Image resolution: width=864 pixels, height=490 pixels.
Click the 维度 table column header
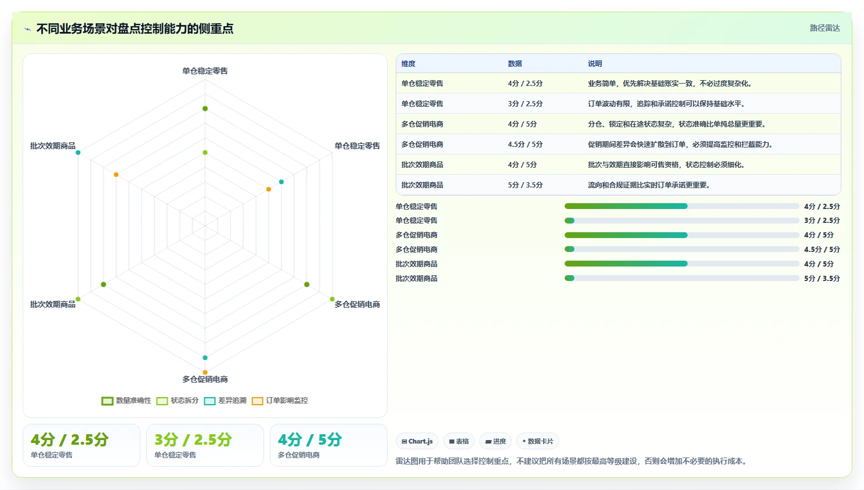(408, 64)
